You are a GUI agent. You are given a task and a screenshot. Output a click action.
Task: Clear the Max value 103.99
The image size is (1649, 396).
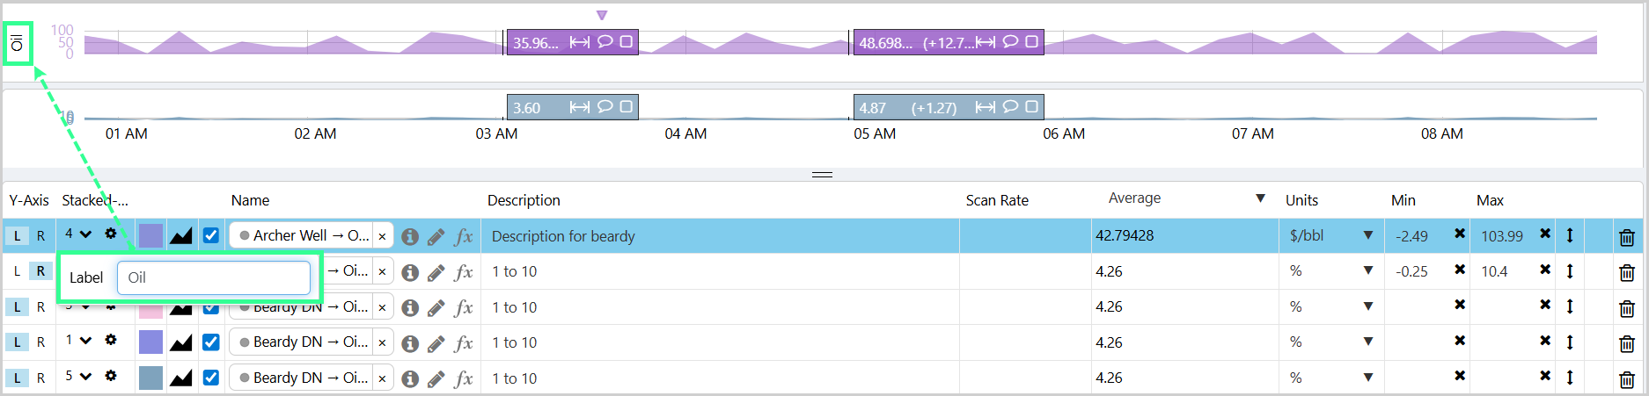tap(1544, 234)
